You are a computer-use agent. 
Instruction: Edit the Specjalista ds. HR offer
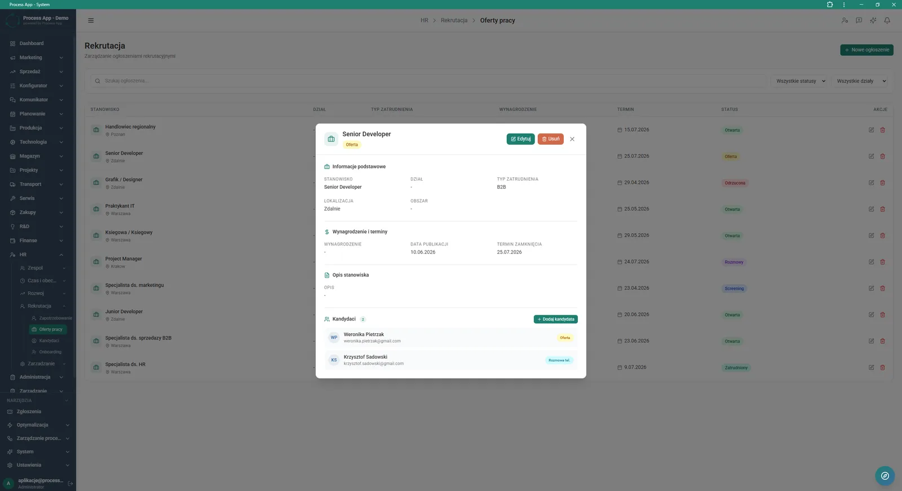871,368
